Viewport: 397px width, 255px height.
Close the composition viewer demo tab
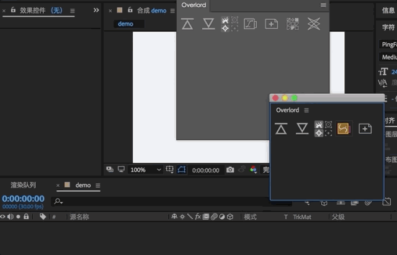pyautogui.click(x=110, y=11)
